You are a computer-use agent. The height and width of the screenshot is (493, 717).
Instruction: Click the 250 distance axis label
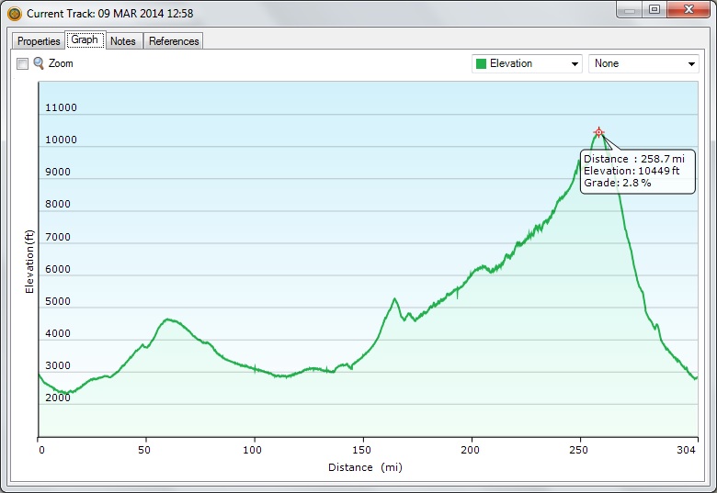[578, 450]
